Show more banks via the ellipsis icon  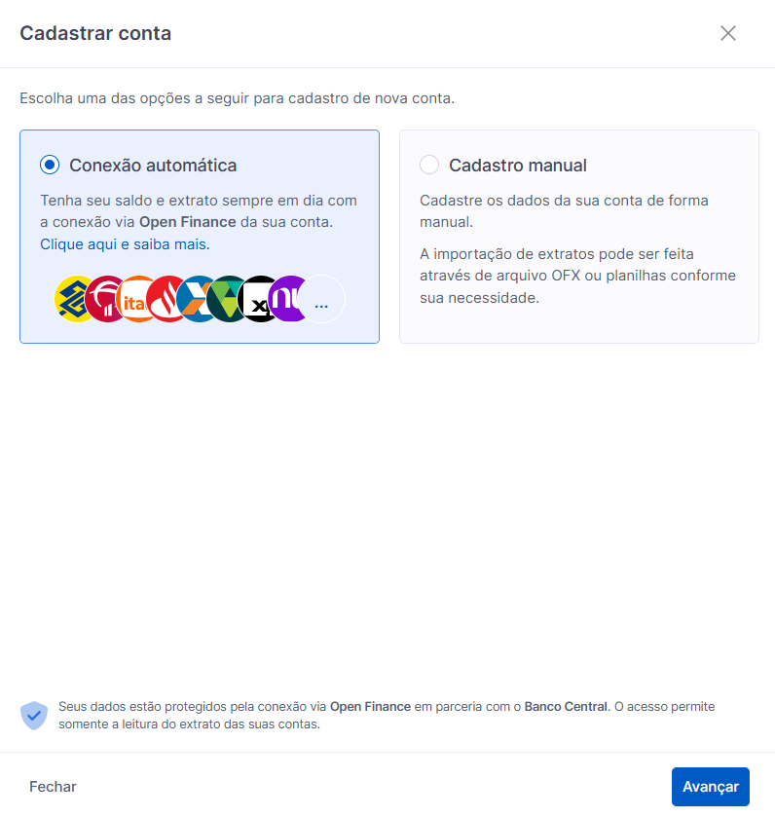(322, 300)
